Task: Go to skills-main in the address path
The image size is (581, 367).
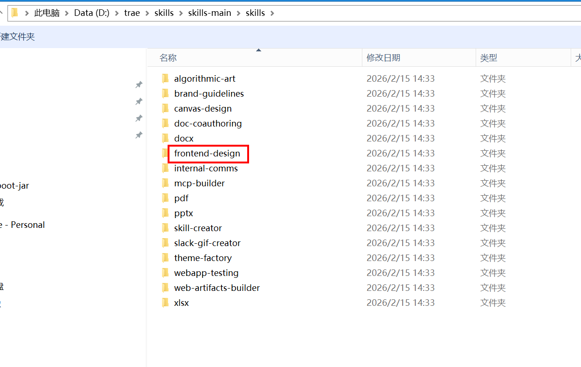Action: click(x=209, y=13)
